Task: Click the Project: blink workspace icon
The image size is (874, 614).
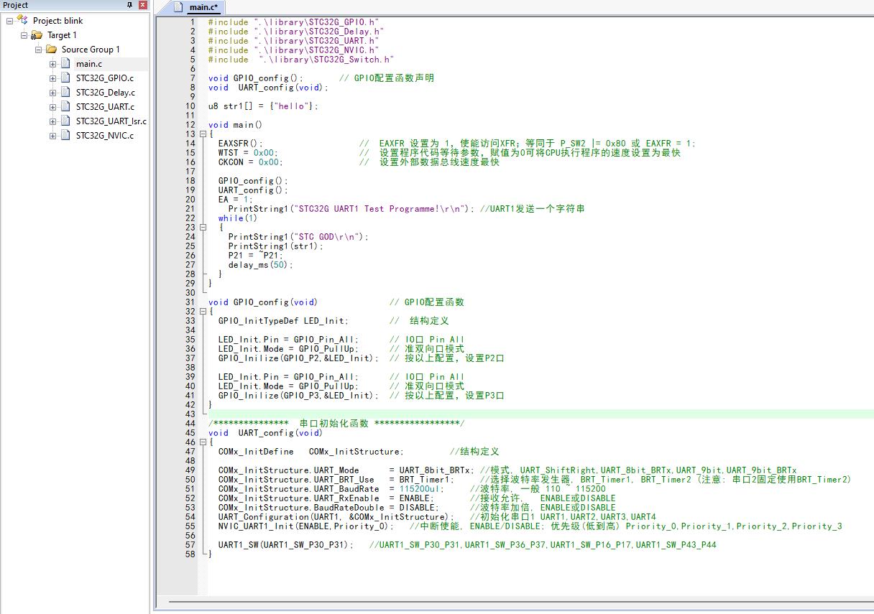Action: pos(22,20)
